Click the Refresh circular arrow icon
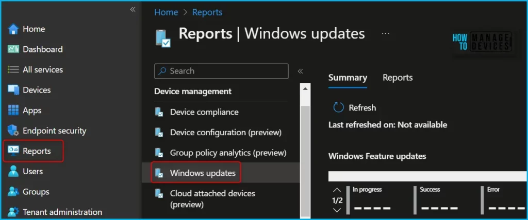The width and height of the screenshot is (528, 220). [x=338, y=107]
